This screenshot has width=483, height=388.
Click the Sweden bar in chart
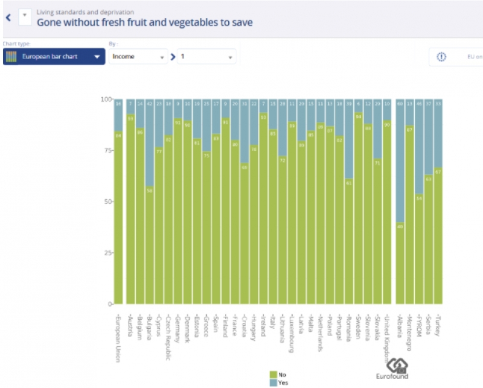358,202
